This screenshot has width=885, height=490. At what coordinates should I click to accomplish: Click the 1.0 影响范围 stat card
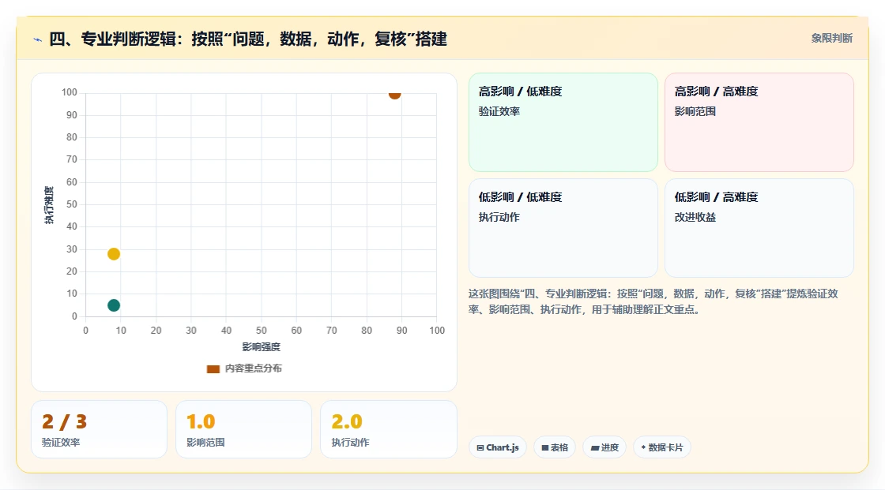(x=244, y=429)
